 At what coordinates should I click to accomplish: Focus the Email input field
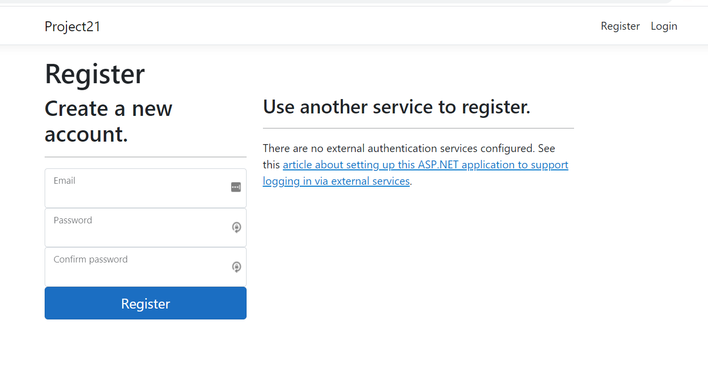pos(139,188)
